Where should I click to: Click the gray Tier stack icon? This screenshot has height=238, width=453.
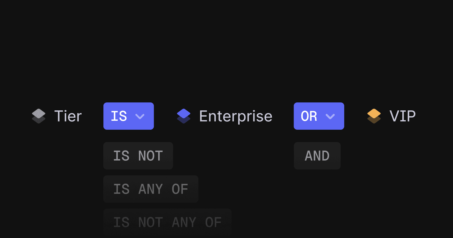coord(39,116)
